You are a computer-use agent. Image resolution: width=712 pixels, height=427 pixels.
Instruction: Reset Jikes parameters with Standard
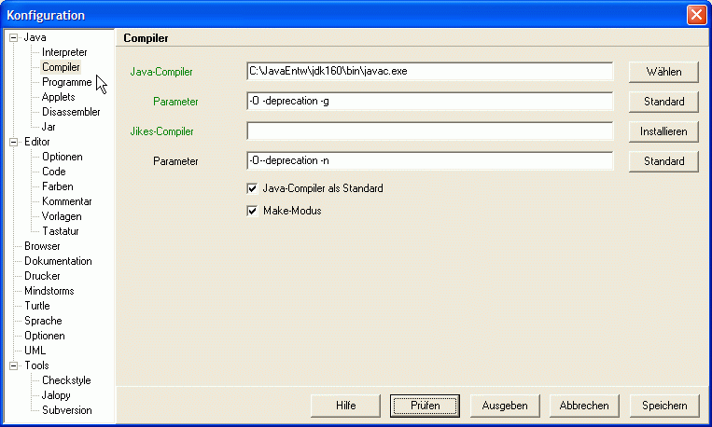tap(663, 161)
